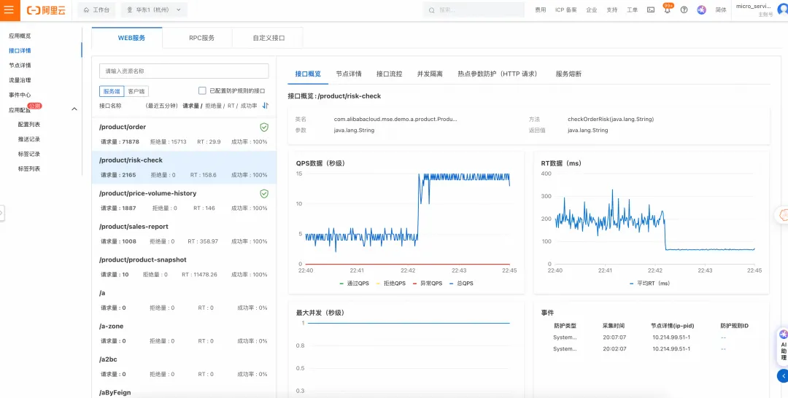Screen dimensions: 788x398
Task: Open the 服务熔断 tab
Action: (568, 74)
